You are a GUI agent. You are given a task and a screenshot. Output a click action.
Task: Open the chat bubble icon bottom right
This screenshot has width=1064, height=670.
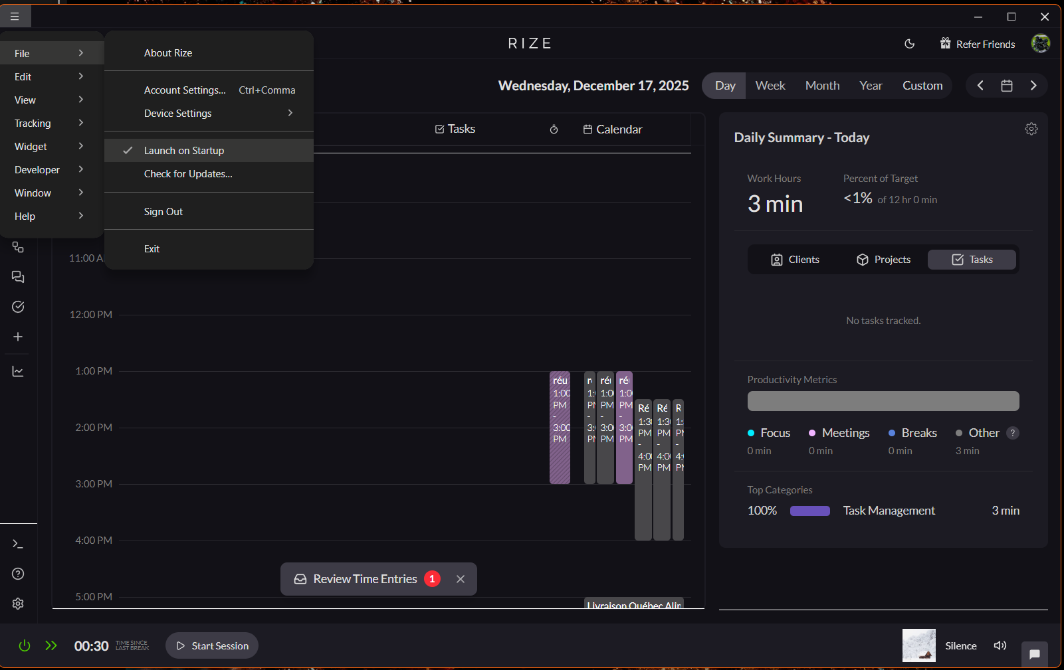[1034, 654]
